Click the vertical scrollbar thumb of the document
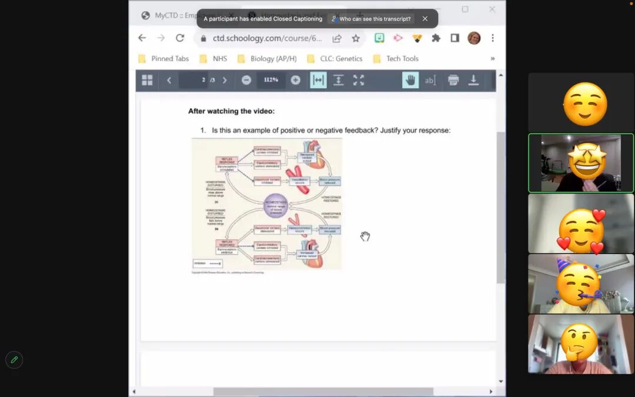The width and height of the screenshot is (635, 397). coord(500,208)
